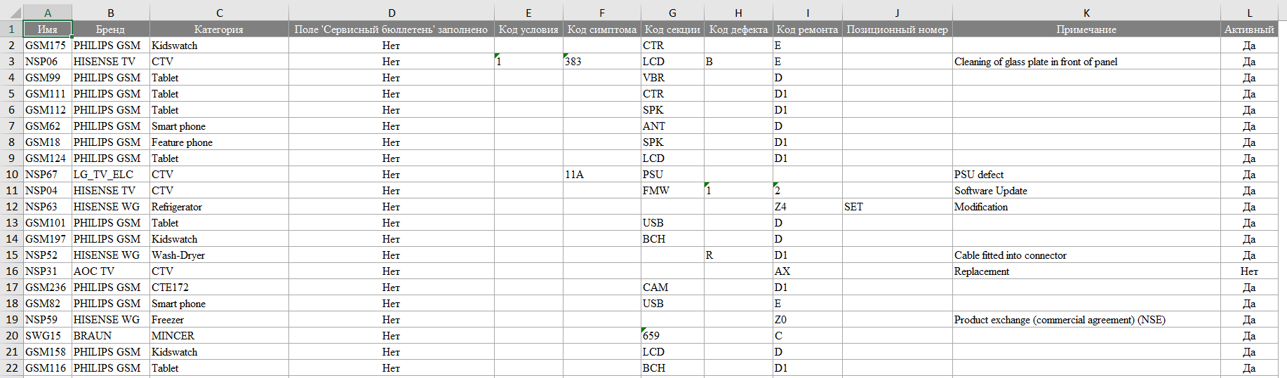Click the 'Позиционный номер' header cell

[x=898, y=29]
